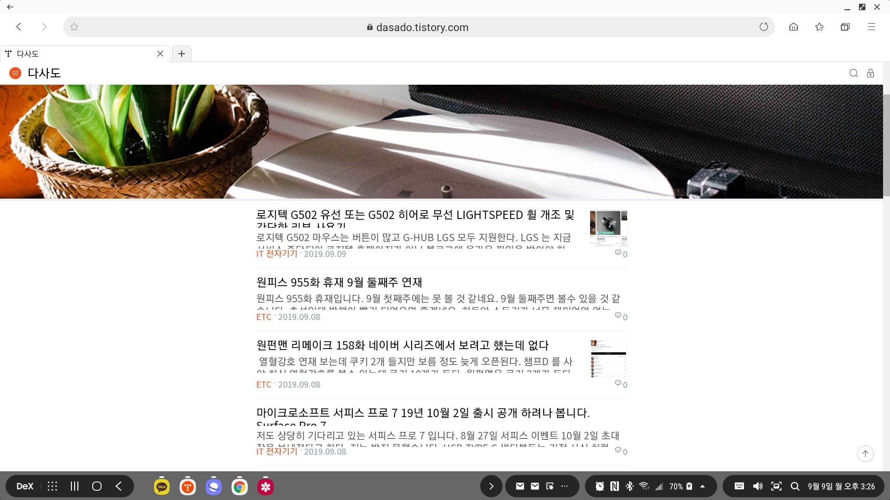
Task: Toggle Bluetooth icon in status tray
Action: [629, 486]
